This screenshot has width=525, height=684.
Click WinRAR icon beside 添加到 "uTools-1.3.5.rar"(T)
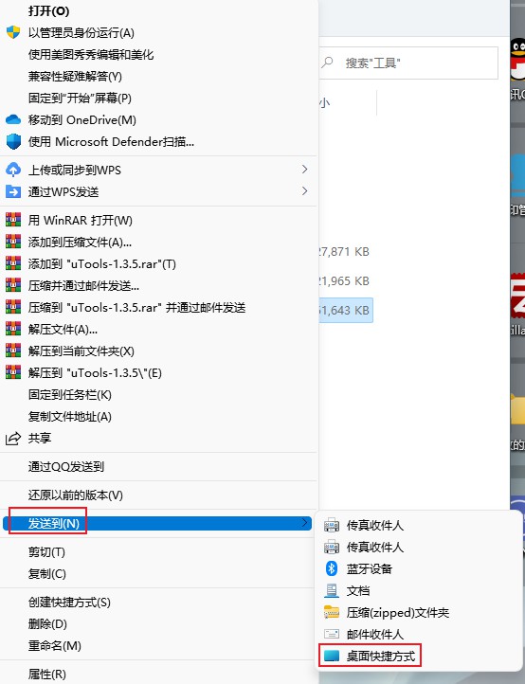(13, 263)
